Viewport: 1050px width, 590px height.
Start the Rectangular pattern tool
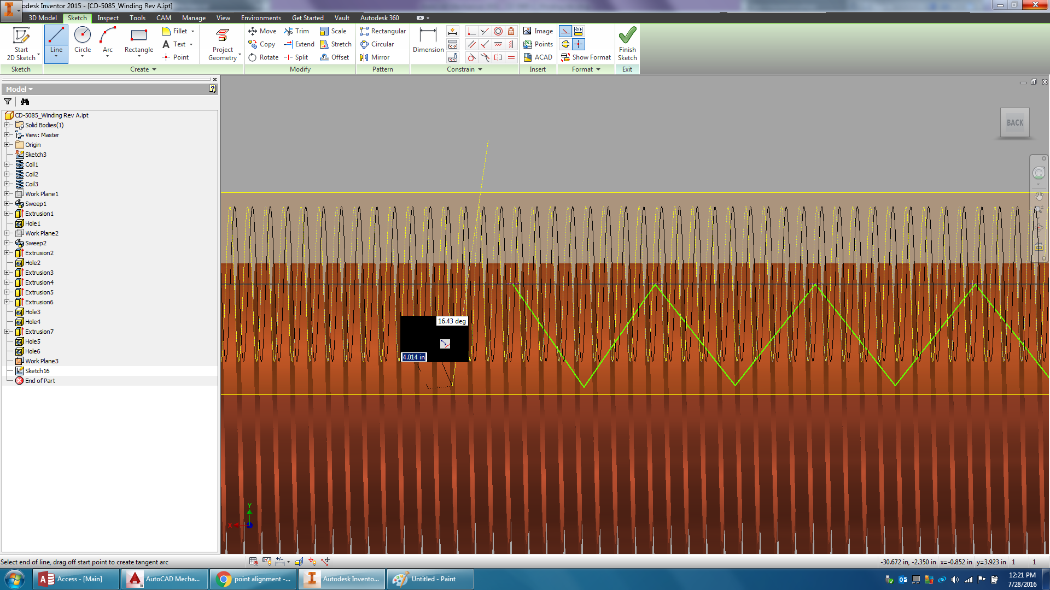click(x=383, y=31)
